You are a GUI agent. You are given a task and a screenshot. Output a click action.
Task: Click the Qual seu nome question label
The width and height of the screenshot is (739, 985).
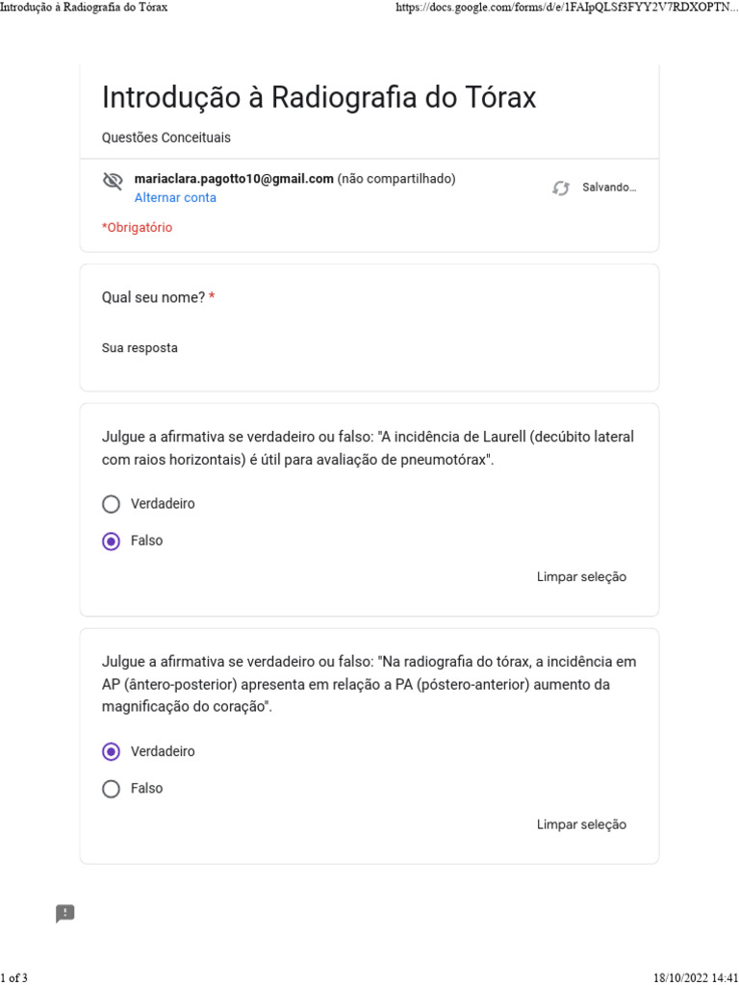154,298
